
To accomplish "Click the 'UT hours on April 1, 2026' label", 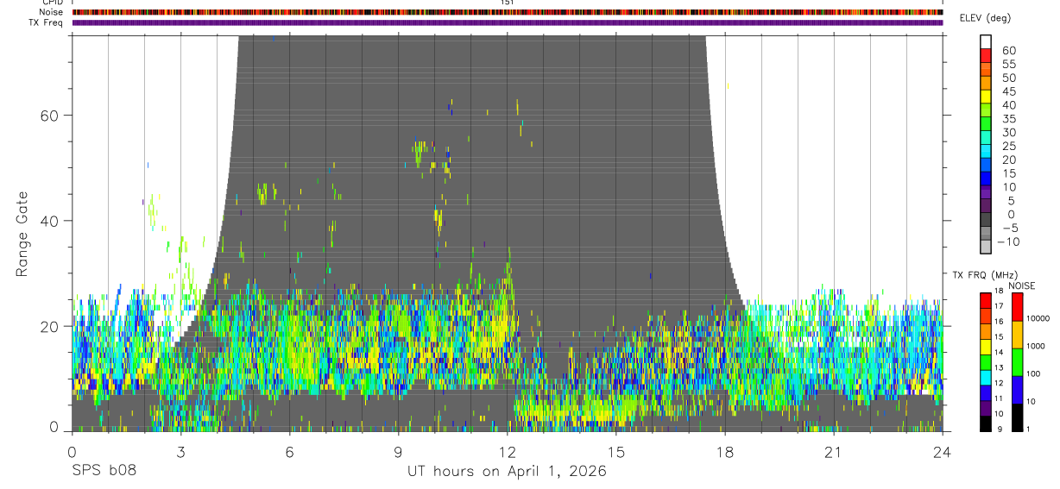I will tap(507, 471).
